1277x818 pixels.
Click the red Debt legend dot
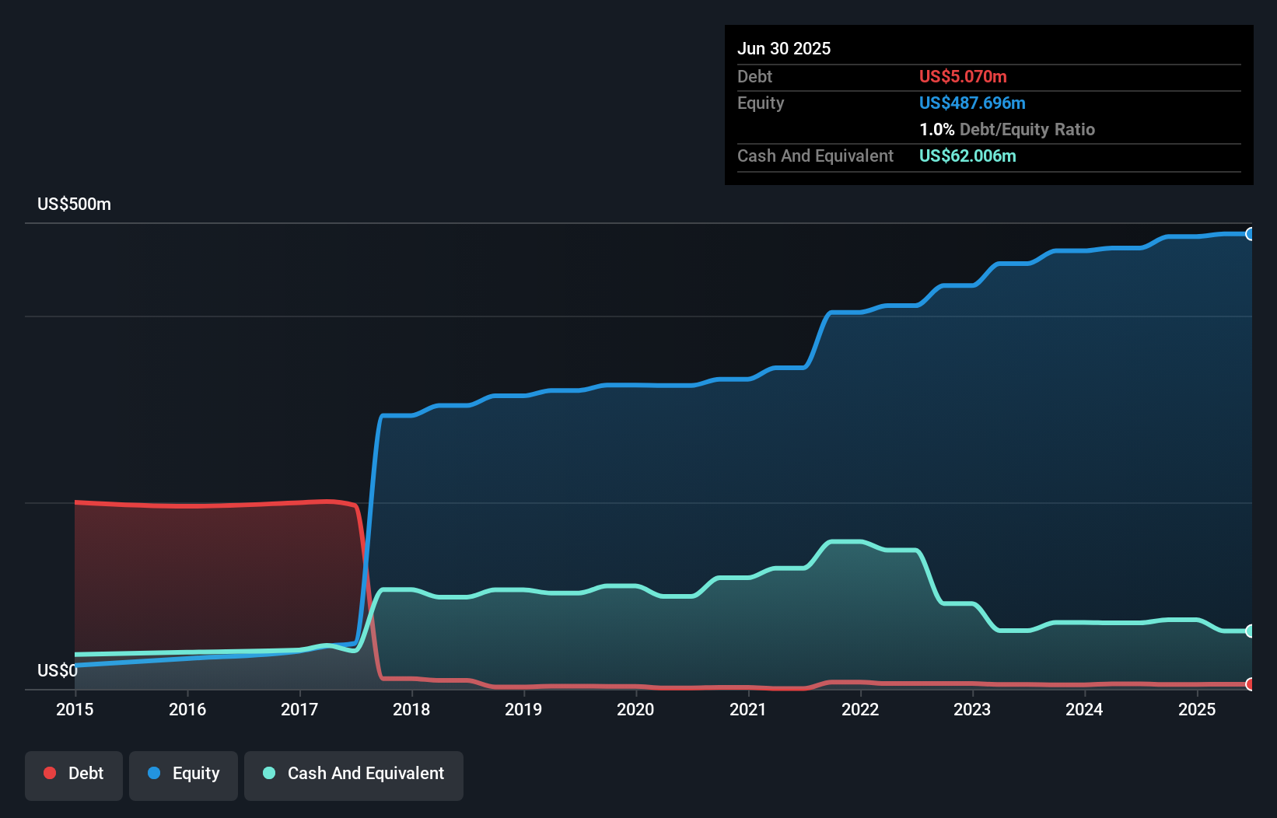[50, 773]
